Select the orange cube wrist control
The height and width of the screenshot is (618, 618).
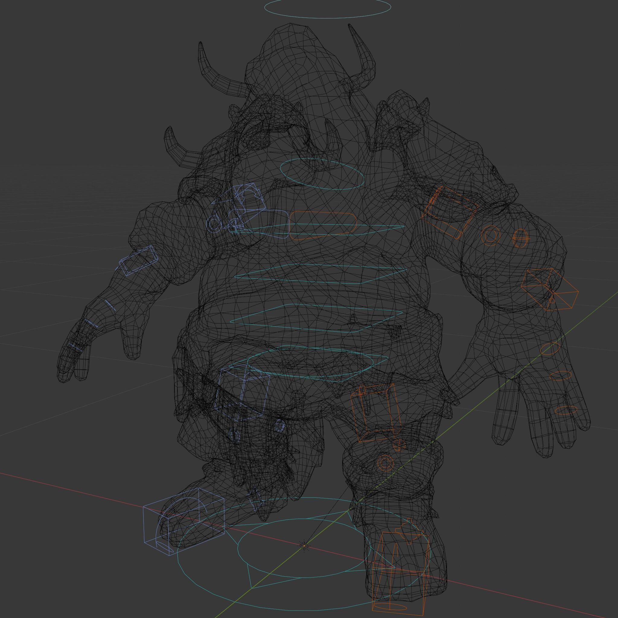coord(549,289)
